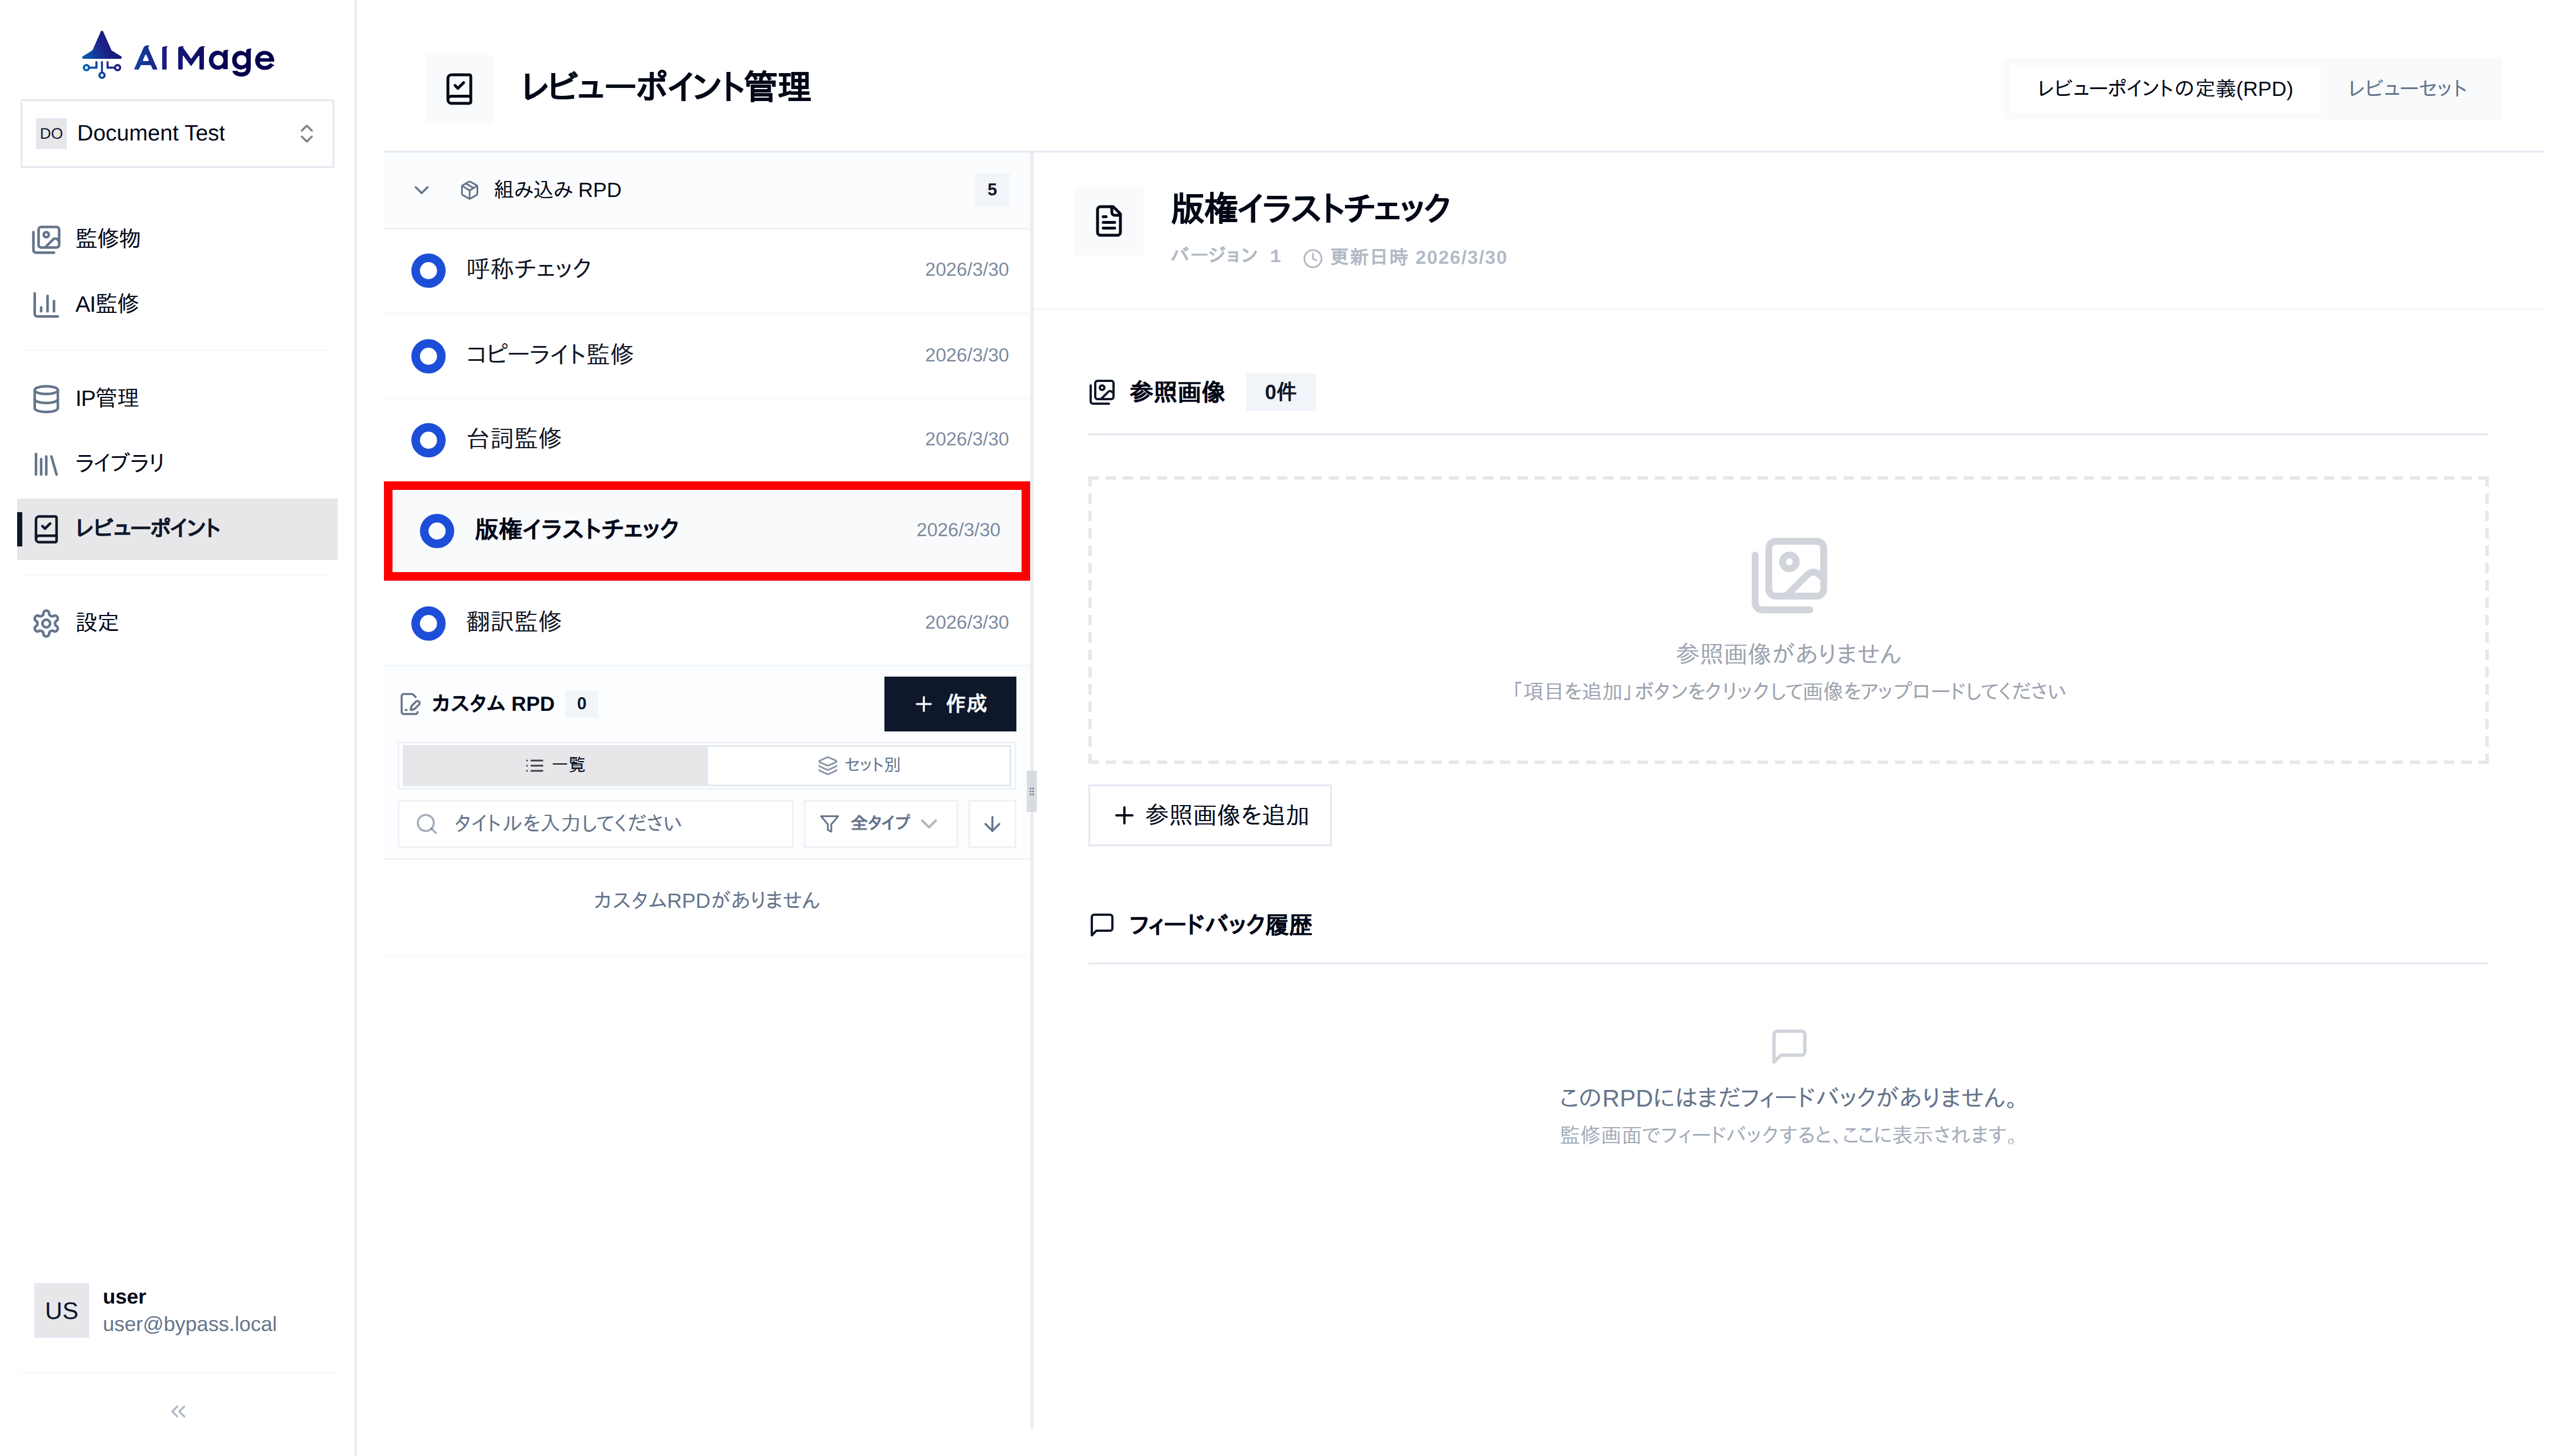Screen dimensions: 2571x1456
Task: Collapse the sidebar with double chevron
Action: [x=178, y=1411]
